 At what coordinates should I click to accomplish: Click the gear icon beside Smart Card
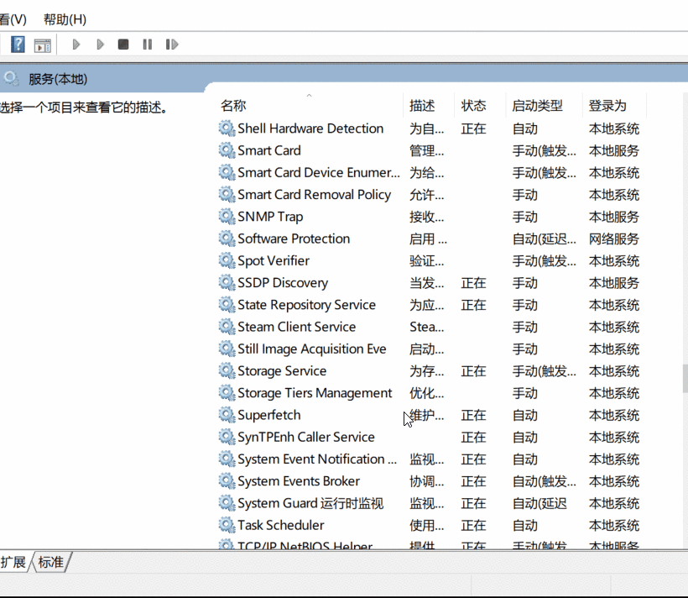click(226, 150)
